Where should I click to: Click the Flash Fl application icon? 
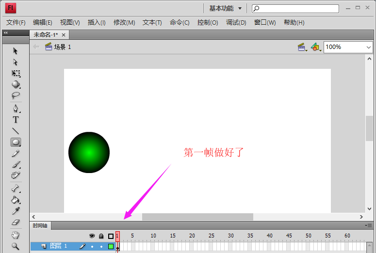11,8
